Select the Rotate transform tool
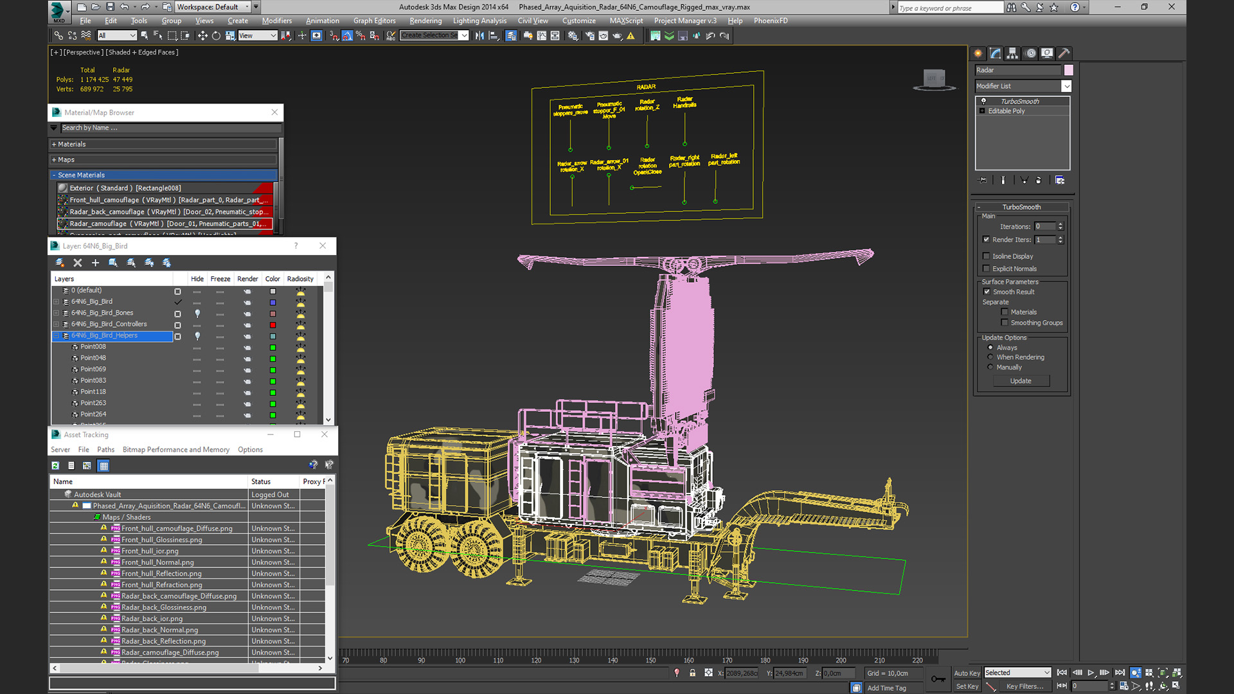1234x694 pixels. coord(216,36)
